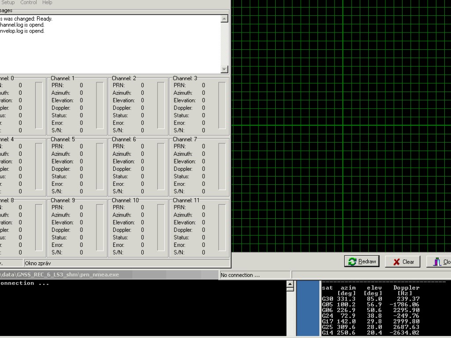Click the 'Channel: 5' group label
This screenshot has height=338, width=451.
click(63, 140)
